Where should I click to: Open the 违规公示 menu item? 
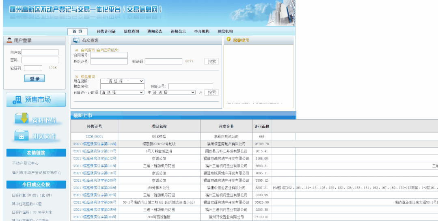[x=178, y=32]
